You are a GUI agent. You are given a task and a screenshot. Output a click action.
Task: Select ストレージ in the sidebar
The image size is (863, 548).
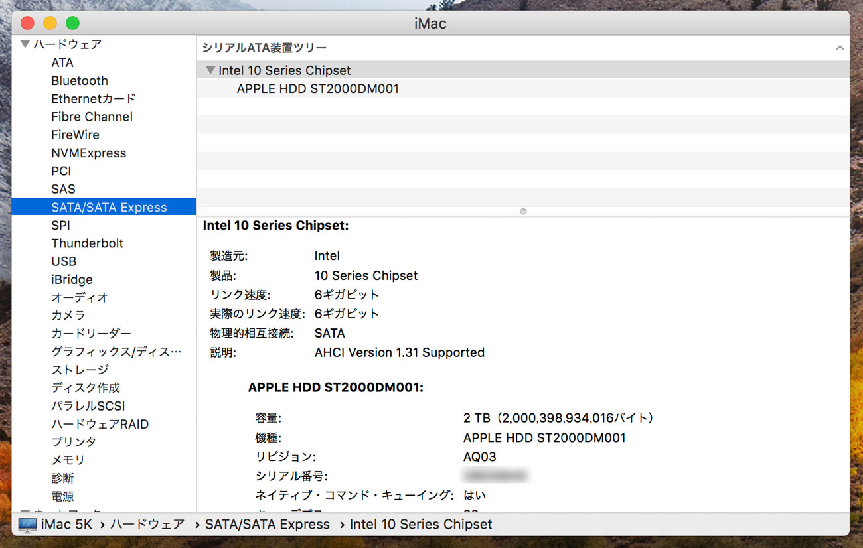pyautogui.click(x=80, y=370)
